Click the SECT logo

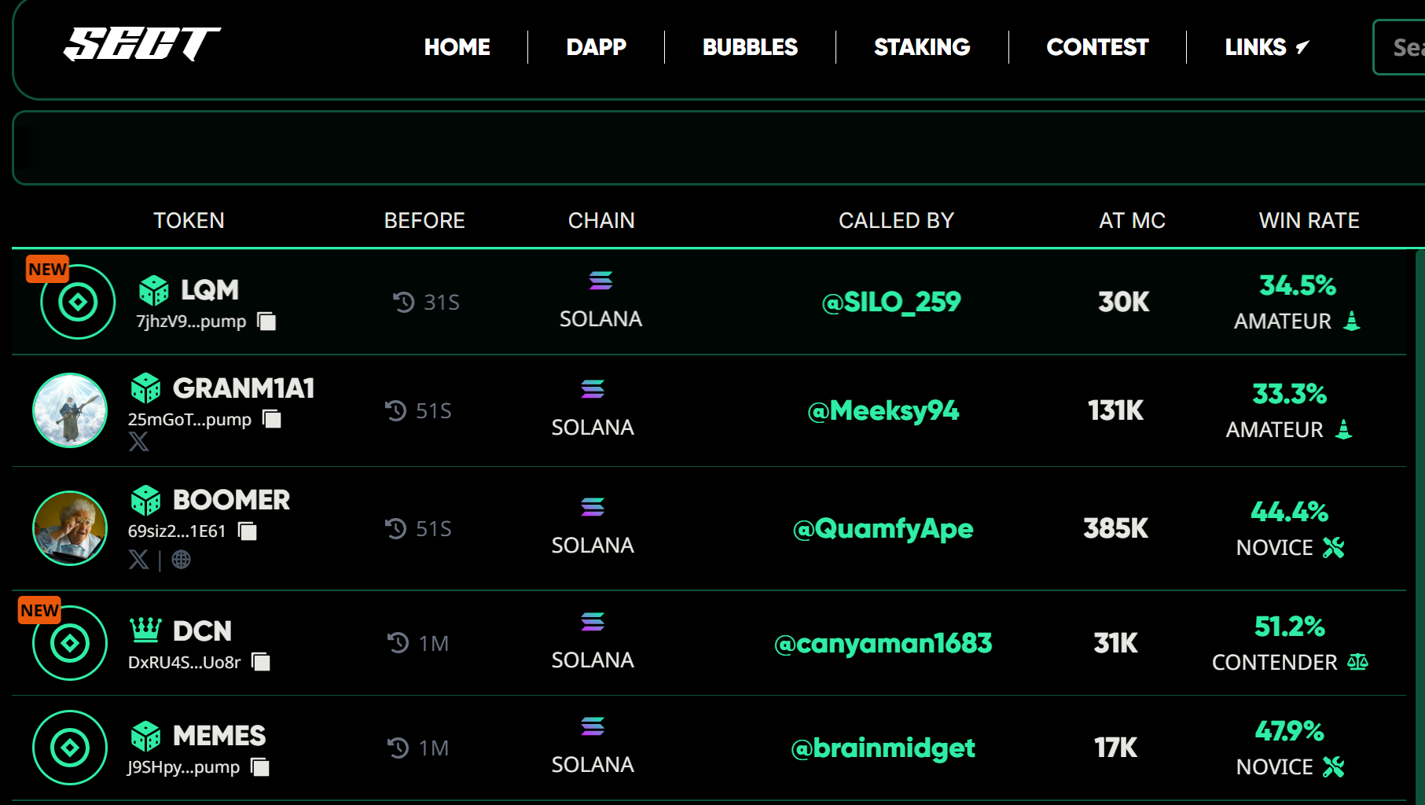coord(141,44)
